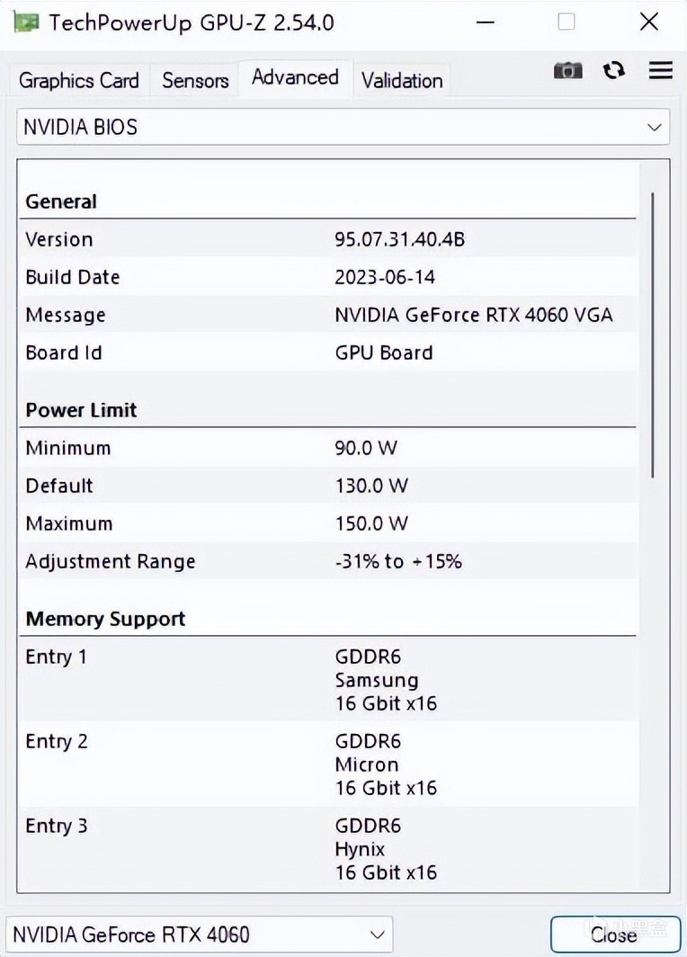
Task: Click the Build Date value 2023-06-14
Action: (385, 277)
